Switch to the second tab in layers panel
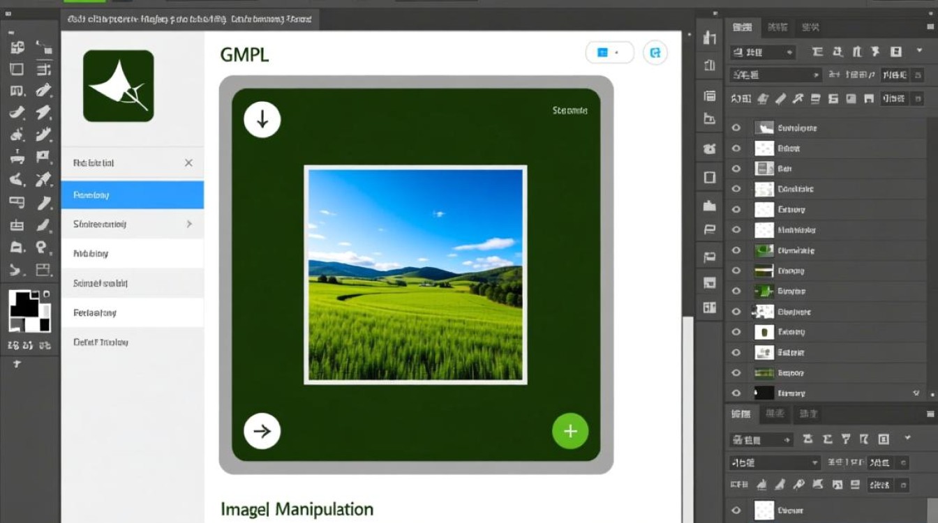This screenshot has width=938, height=523. click(777, 27)
